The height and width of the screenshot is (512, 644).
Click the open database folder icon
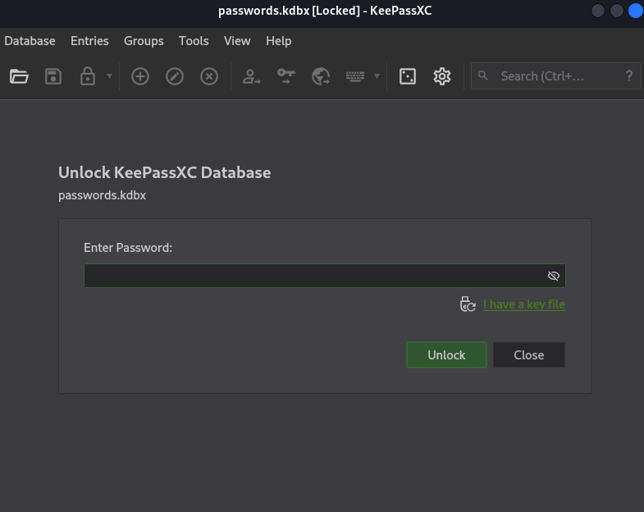(19, 76)
